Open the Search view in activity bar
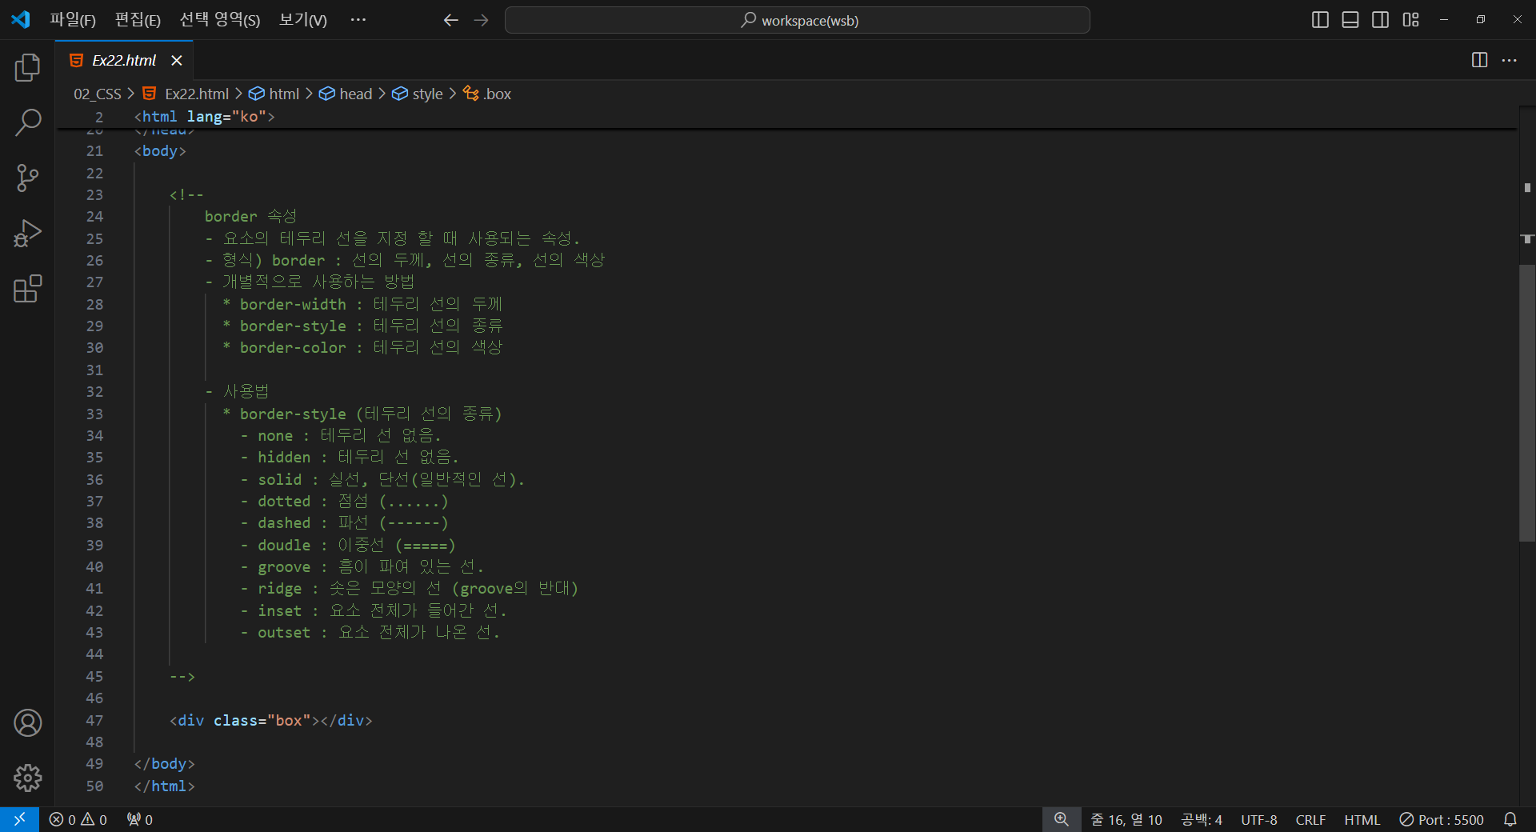 pyautogui.click(x=27, y=122)
